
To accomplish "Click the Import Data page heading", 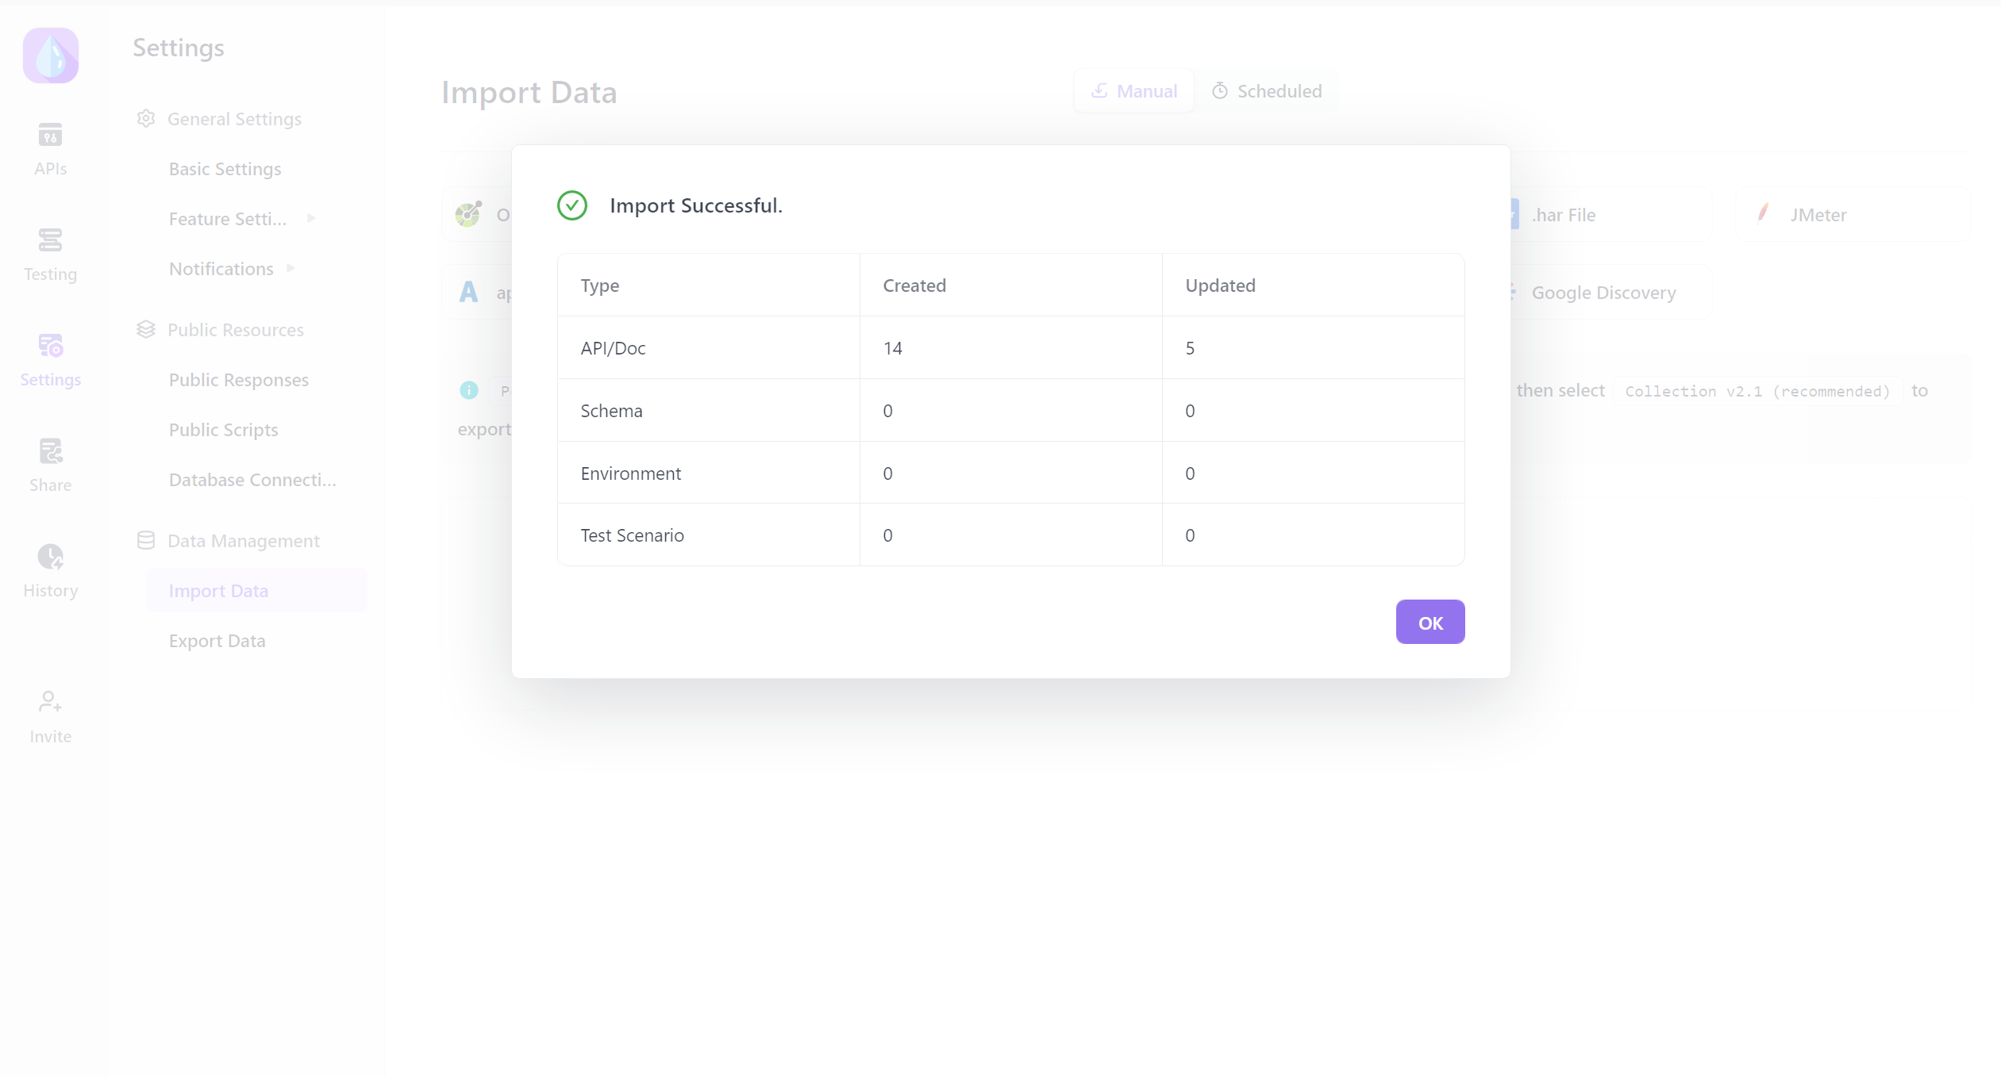I will click(529, 93).
